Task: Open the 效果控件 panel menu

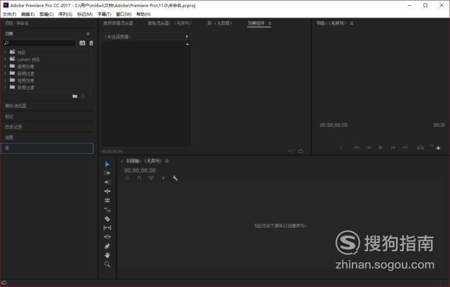Action: (269, 23)
